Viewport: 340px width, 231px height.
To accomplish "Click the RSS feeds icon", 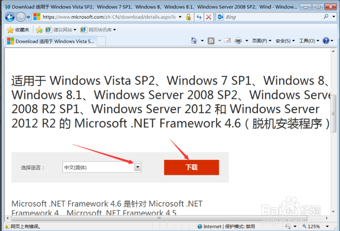I will [x=211, y=41].
